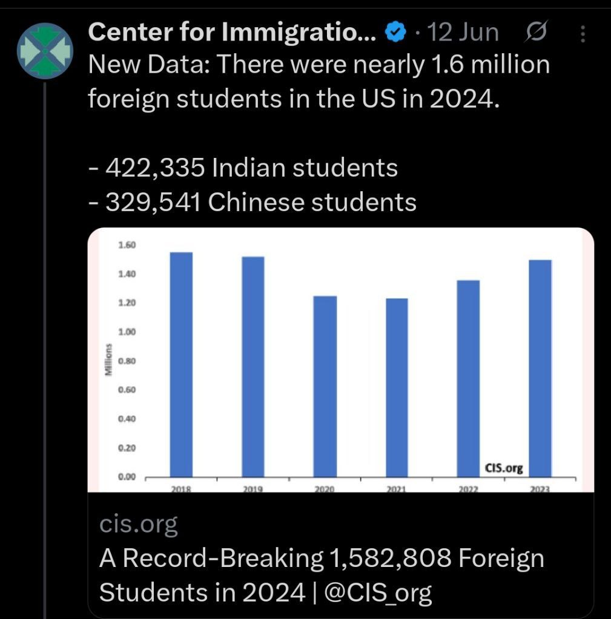Screen dimensions: 611x619
Task: Tap the 2022 bar in the chart
Action: [469, 379]
